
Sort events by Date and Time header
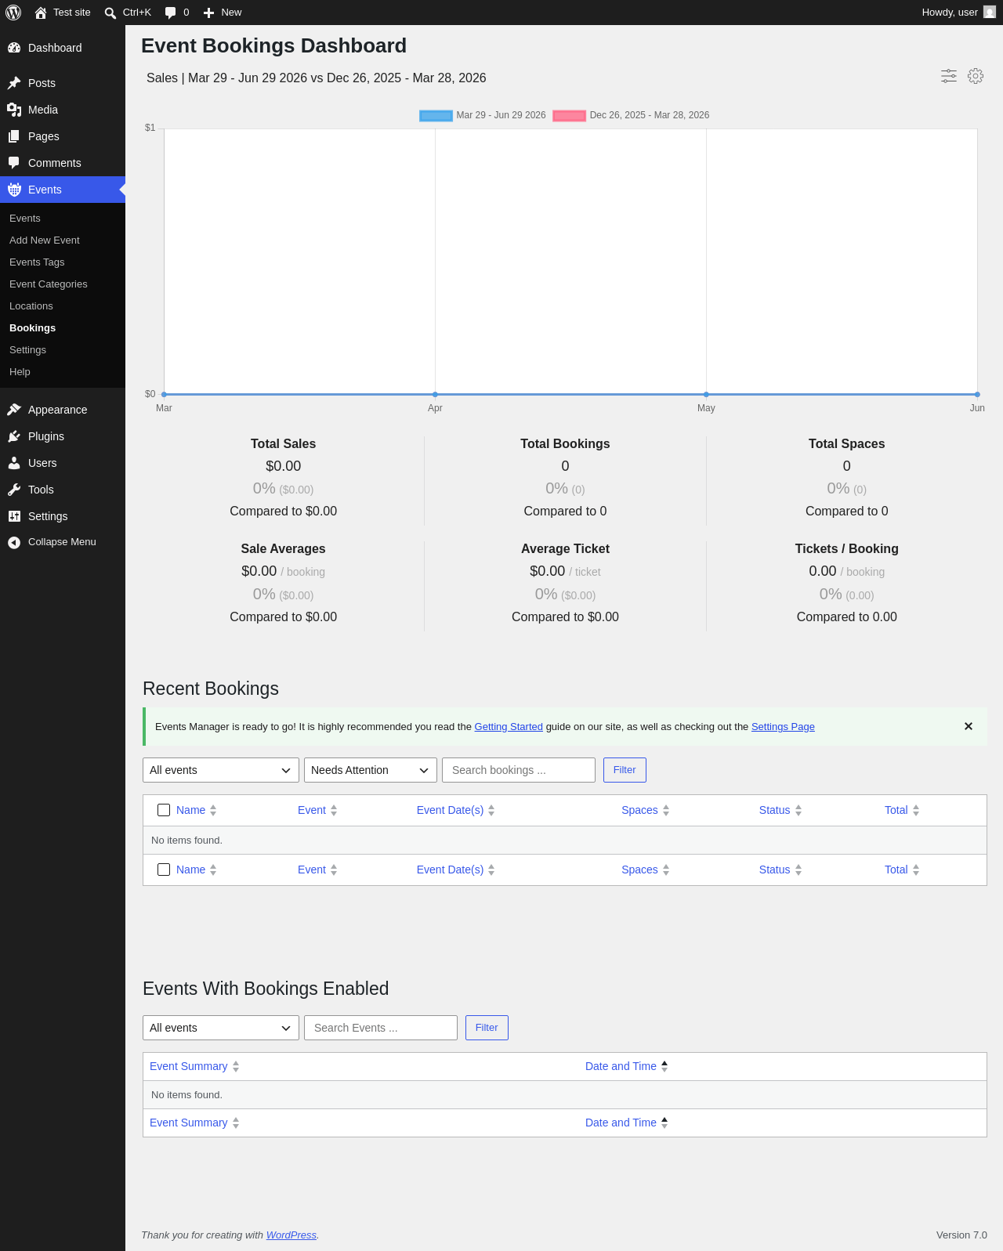coord(627,1066)
